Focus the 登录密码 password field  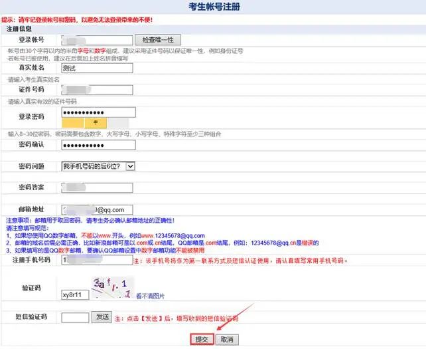point(98,112)
